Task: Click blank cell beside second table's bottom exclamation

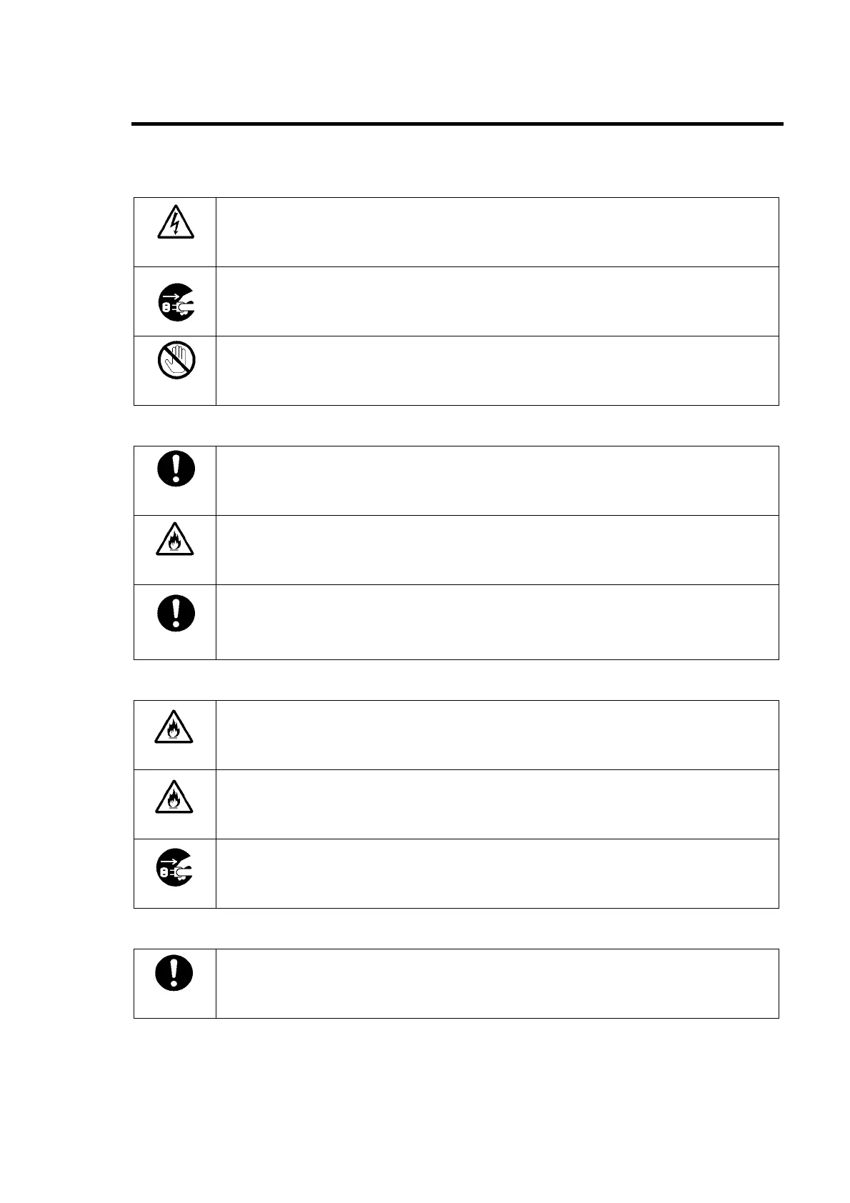Action: coord(497,622)
